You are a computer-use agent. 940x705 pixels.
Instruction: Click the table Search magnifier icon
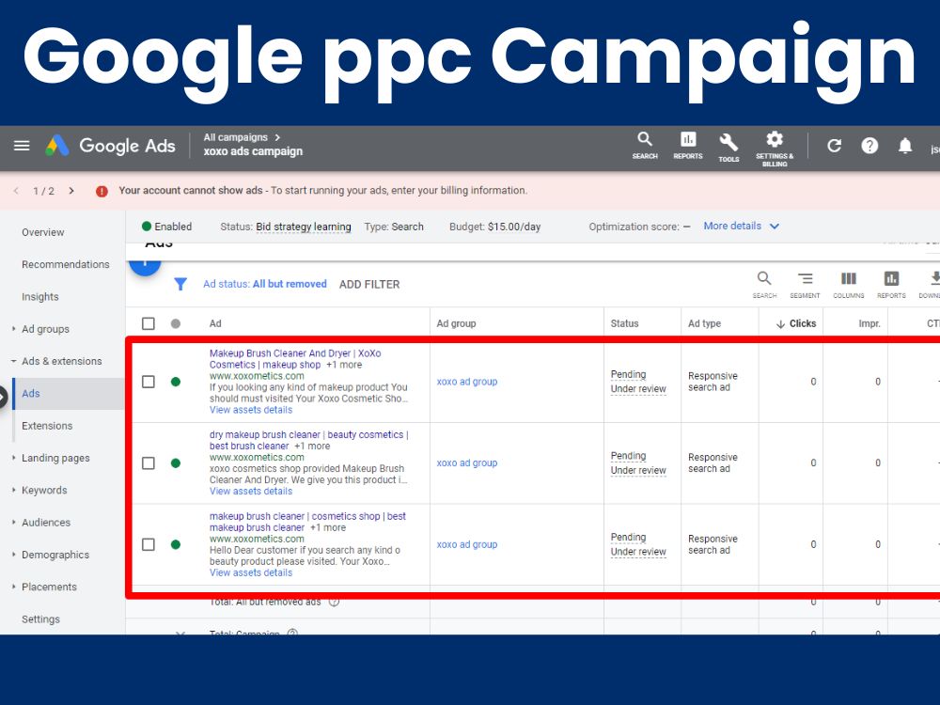click(x=764, y=284)
